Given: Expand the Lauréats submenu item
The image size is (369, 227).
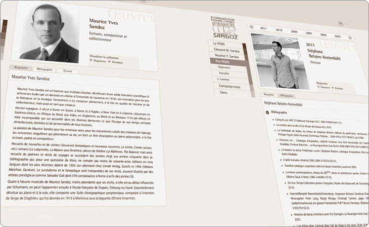Looking at the screenshot, I should click(223, 79).
